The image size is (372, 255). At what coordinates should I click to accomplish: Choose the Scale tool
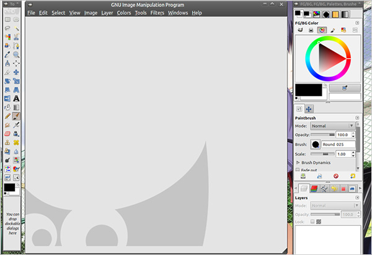point(16,81)
